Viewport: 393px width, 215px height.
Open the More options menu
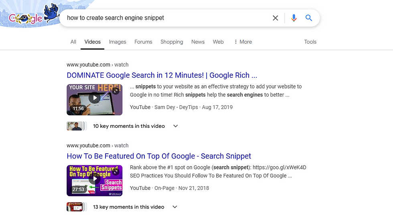243,42
